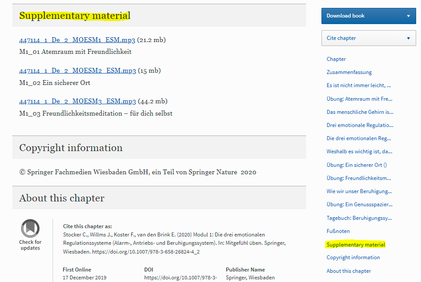
Task: Click the Check for updates badge icon
Action: 30,229
